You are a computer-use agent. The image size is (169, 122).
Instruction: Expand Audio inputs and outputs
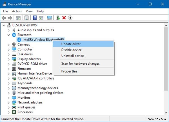(x=9, y=30)
